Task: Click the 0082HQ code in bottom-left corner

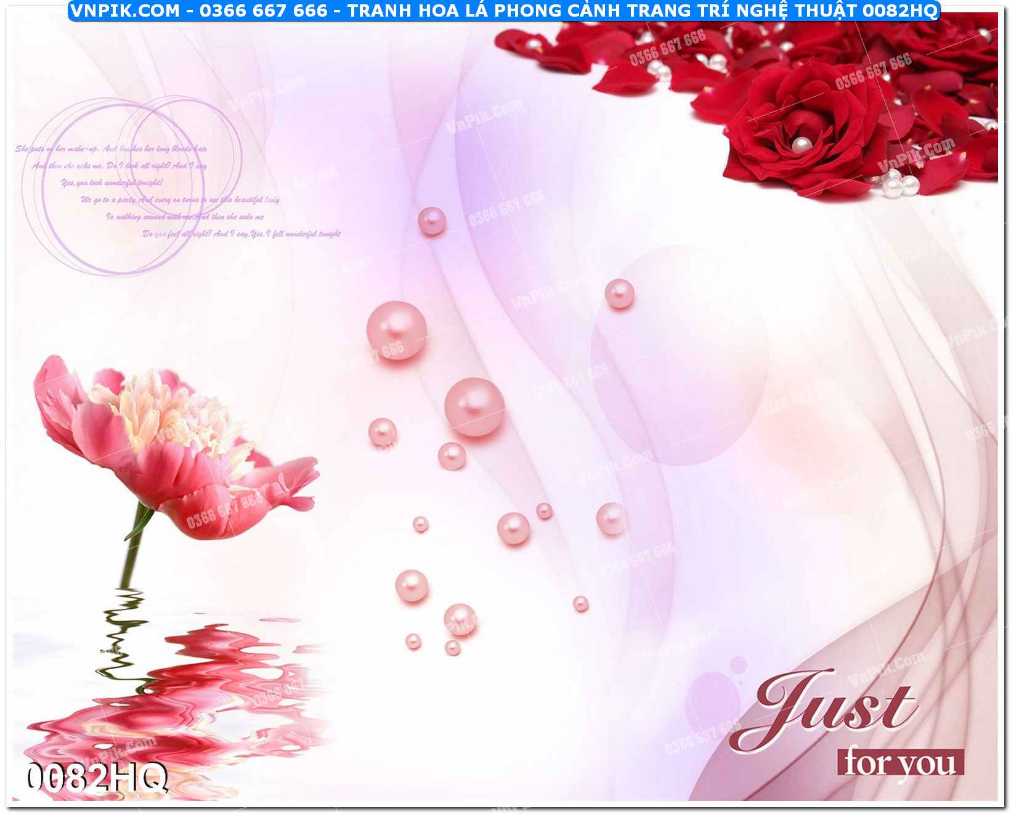Action: coord(97,778)
